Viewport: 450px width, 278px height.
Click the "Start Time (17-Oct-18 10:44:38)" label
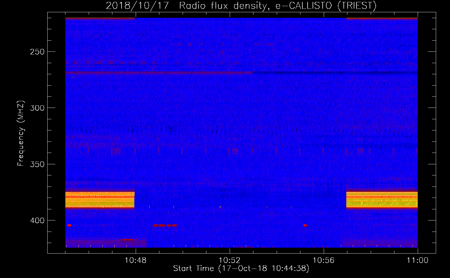click(x=241, y=268)
